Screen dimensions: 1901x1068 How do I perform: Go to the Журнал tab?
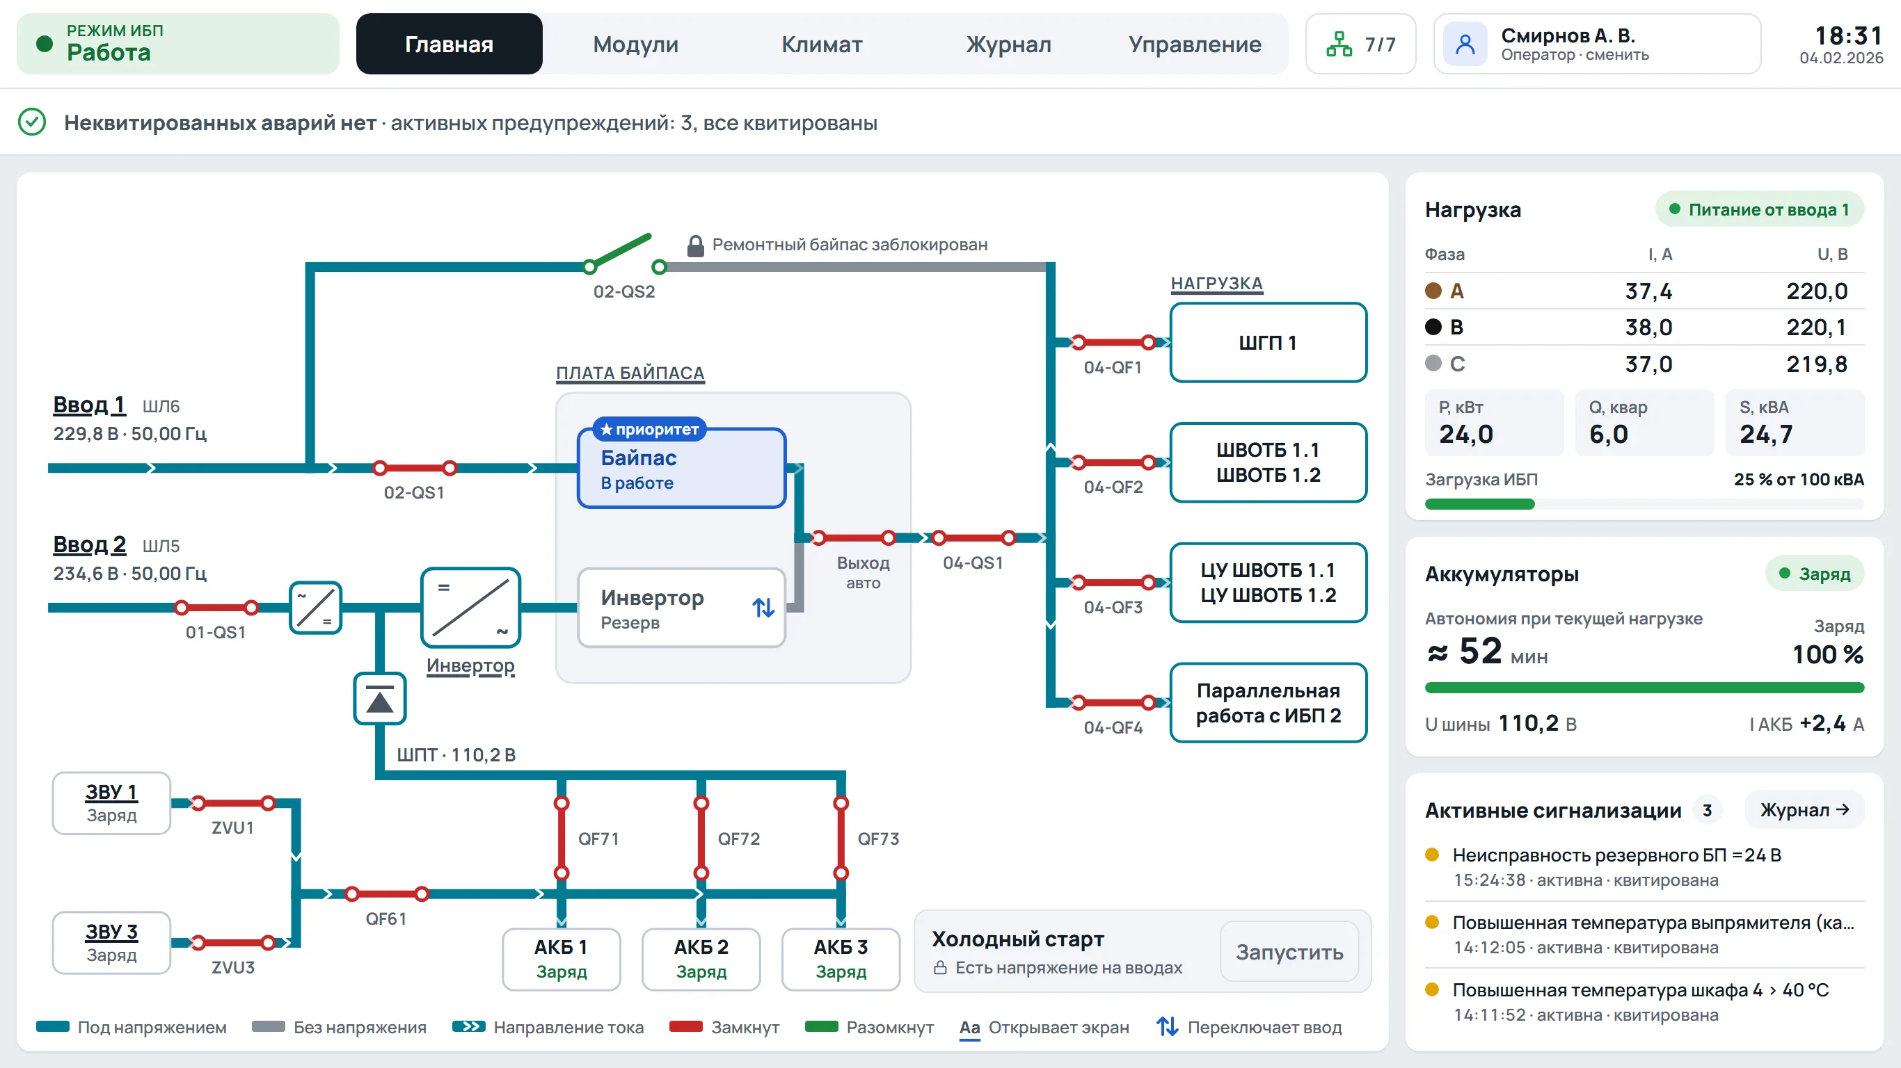pyautogui.click(x=1009, y=44)
